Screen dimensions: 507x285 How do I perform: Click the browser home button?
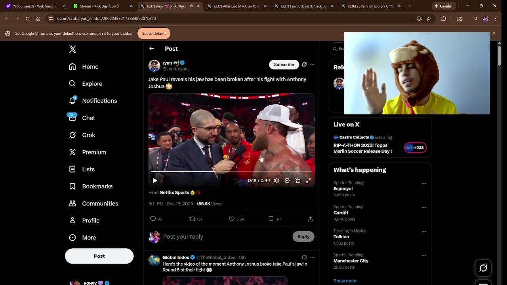tap(38, 19)
